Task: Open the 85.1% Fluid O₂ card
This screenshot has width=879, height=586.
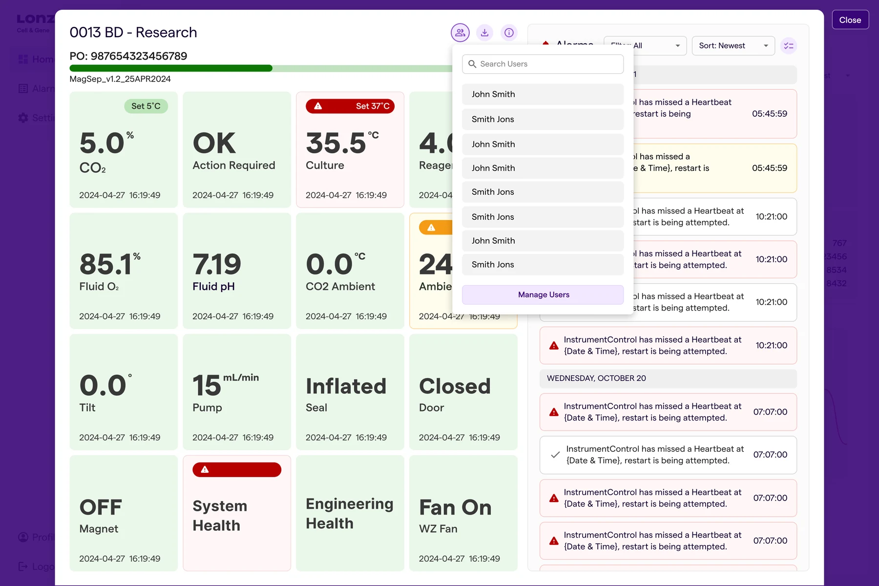Action: (x=124, y=271)
